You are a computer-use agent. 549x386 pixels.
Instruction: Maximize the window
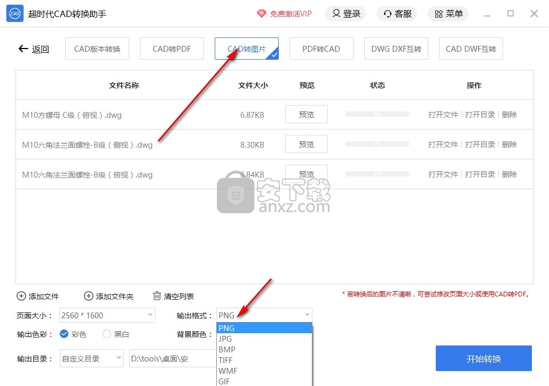[x=511, y=14]
